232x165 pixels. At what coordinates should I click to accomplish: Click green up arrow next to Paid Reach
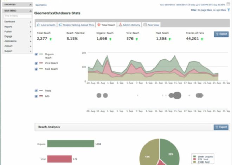[x=170, y=39]
